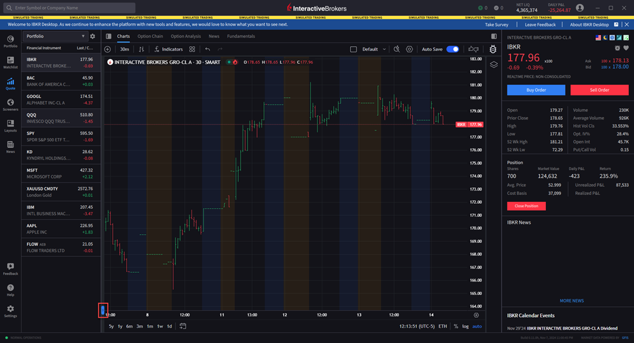634x343 pixels.
Task: Set a price alert for IBKR
Action: pyautogui.click(x=618, y=48)
